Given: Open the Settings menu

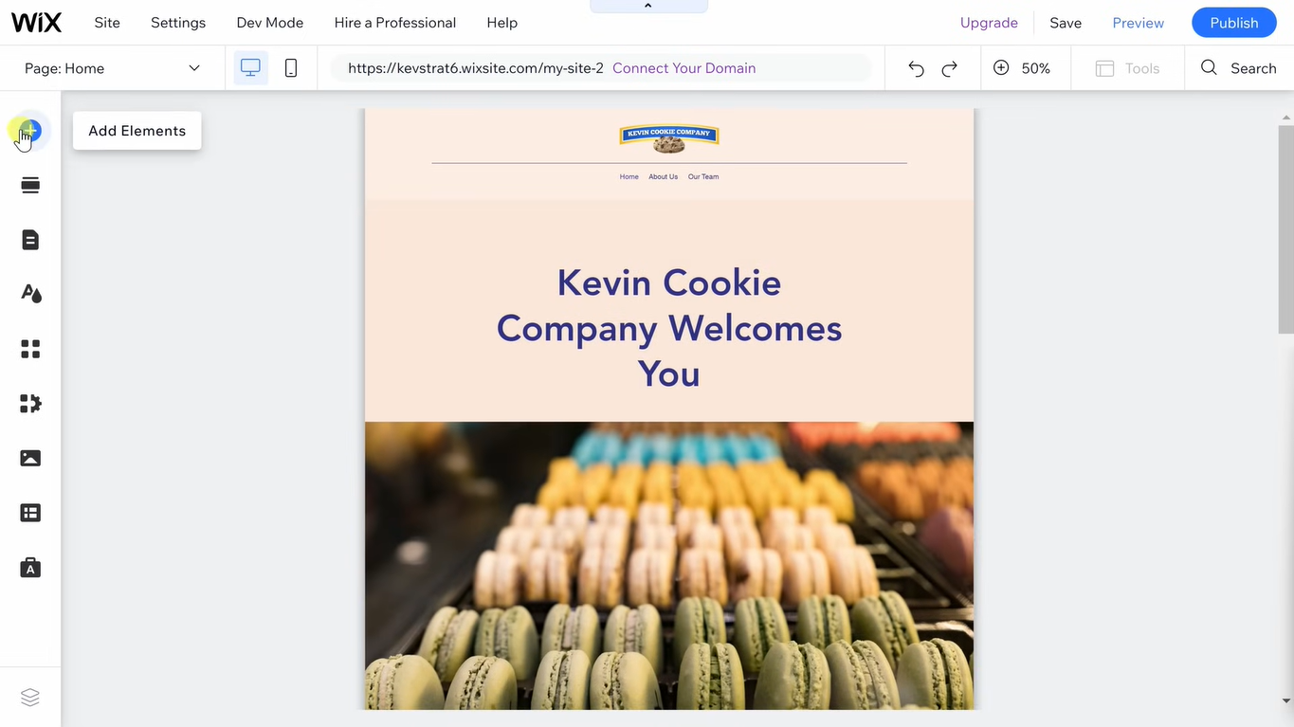Looking at the screenshot, I should coord(178,23).
